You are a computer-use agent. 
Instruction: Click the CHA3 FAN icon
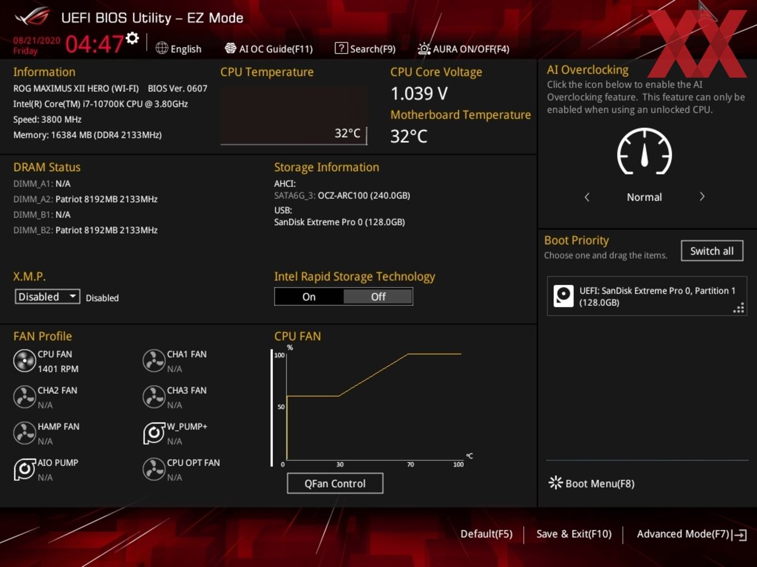tap(154, 397)
